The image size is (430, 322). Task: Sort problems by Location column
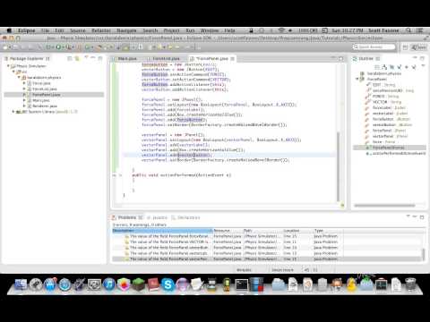[297, 231]
